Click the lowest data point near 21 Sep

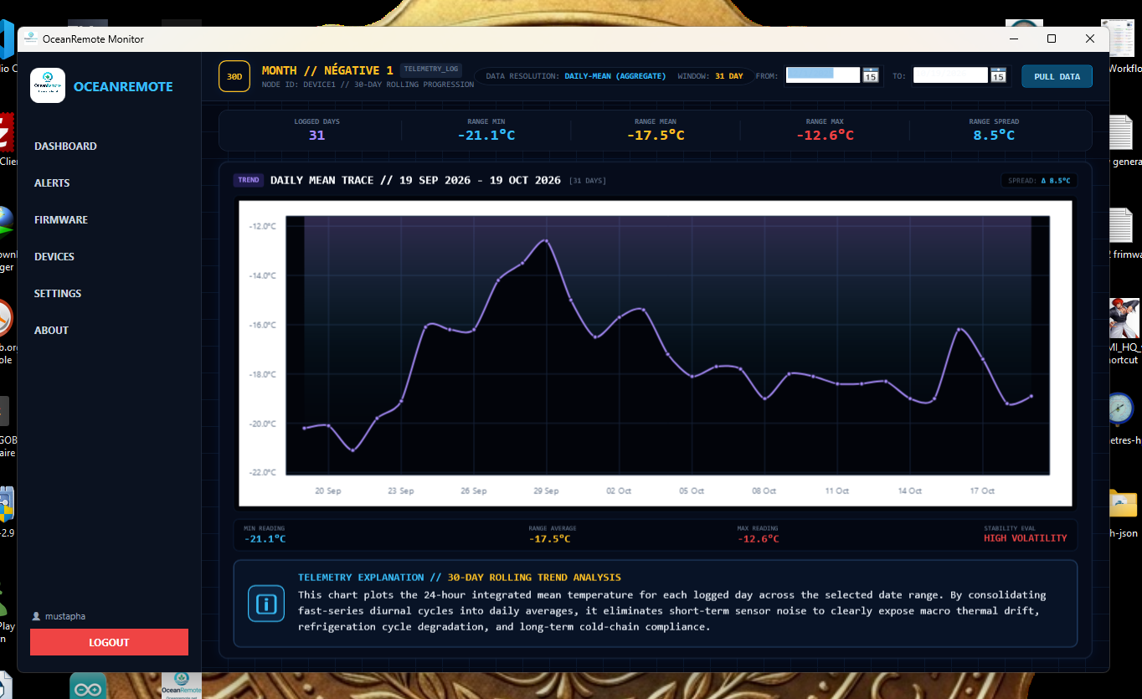353,450
